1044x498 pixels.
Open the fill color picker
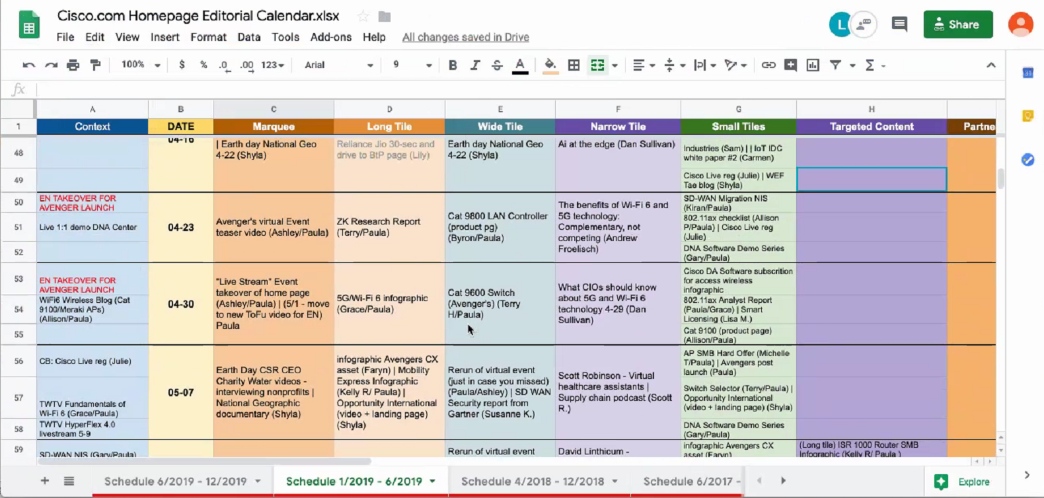click(x=550, y=65)
